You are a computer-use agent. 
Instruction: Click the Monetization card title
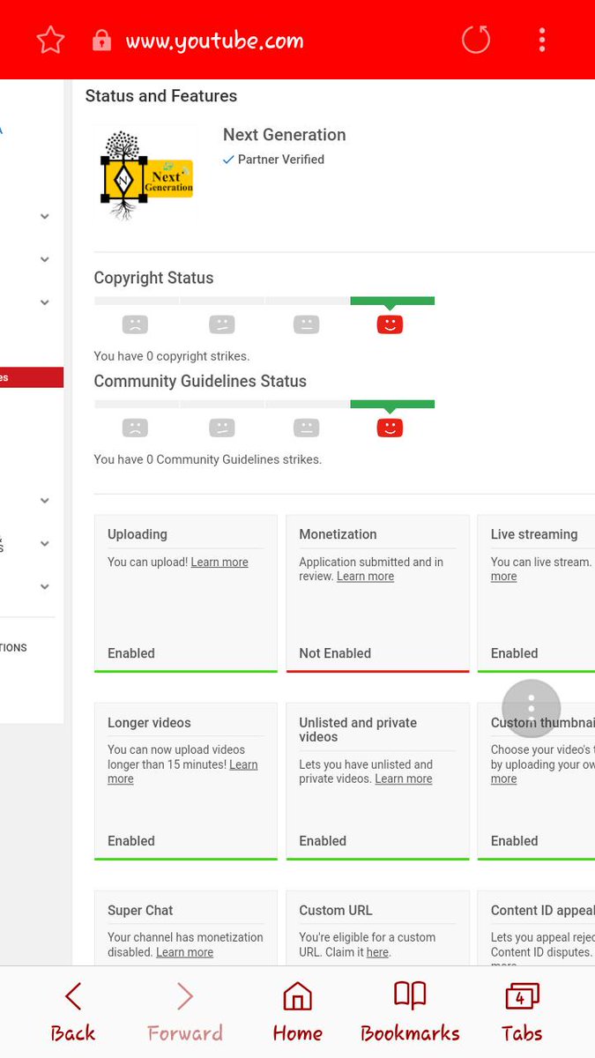(x=338, y=534)
